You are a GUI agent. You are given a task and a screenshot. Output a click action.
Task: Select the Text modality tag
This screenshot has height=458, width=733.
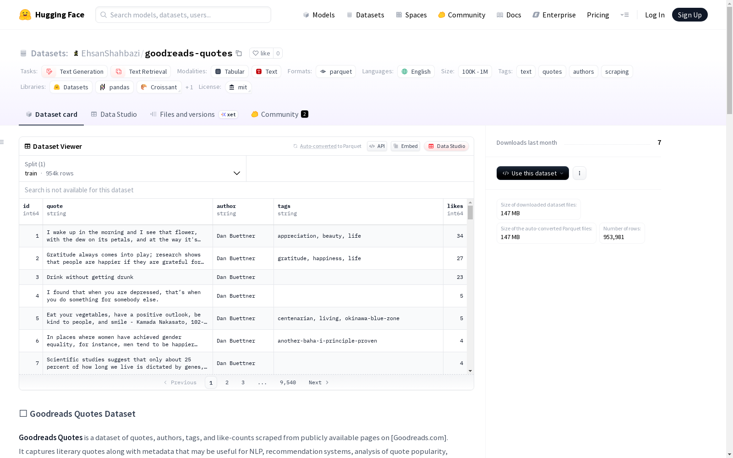(x=267, y=71)
